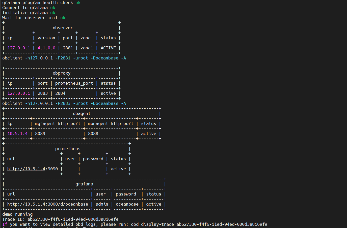Click obproxy prometheus_port value 2884
The image size is (347, 228).
click(x=60, y=93)
